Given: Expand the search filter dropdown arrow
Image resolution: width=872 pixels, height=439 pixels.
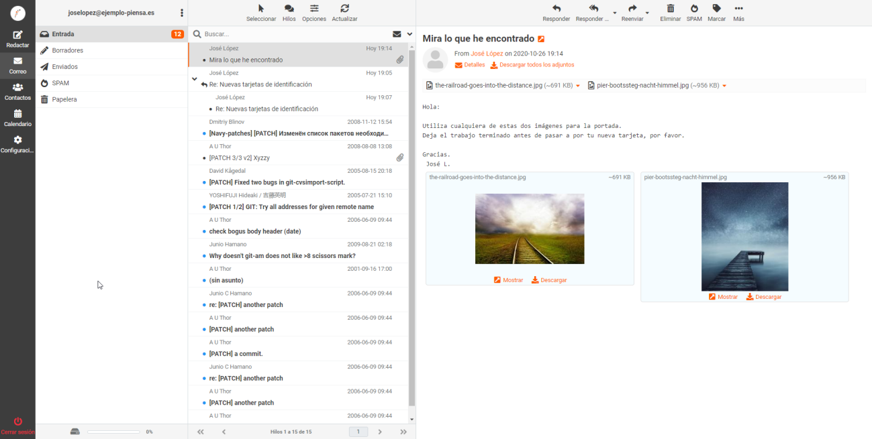Looking at the screenshot, I should [x=409, y=34].
